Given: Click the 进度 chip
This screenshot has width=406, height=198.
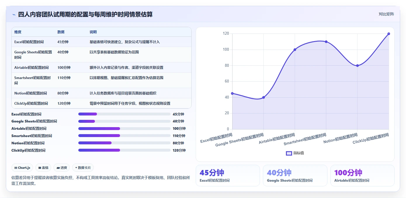Looking at the screenshot, I should pos(62,168).
